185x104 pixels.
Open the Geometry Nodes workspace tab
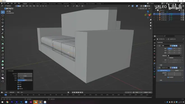(90, 4)
